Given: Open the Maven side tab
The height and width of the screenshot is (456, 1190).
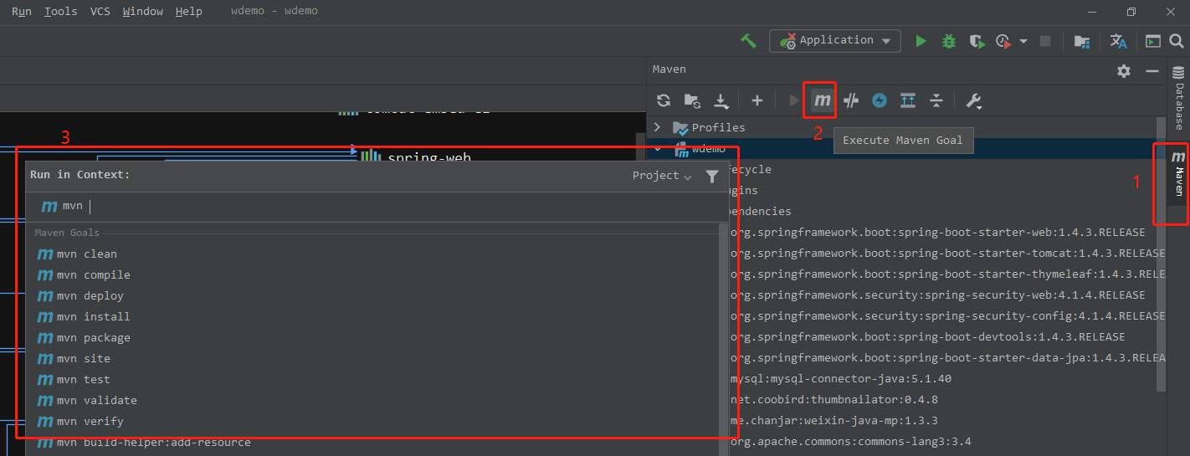Looking at the screenshot, I should coord(1178,173).
